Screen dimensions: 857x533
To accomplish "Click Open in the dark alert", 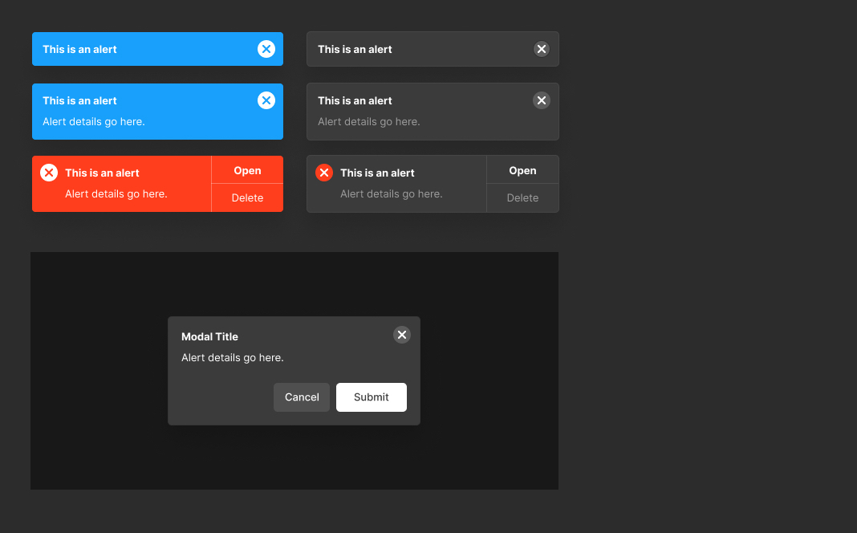I will 522,170.
